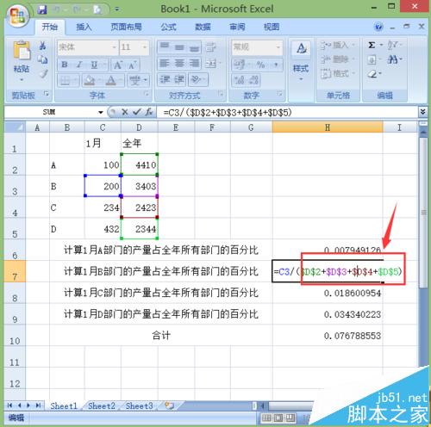Click the Fill Color paint bucket
431x427 pixels.
[x=90, y=81]
